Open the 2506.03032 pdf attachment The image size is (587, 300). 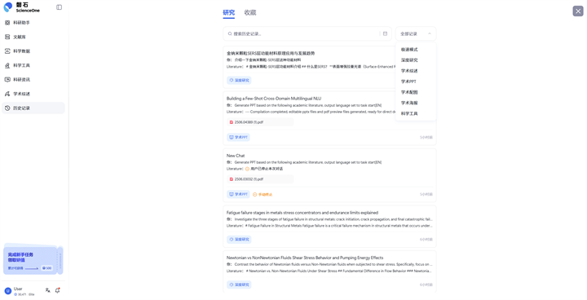click(x=260, y=179)
